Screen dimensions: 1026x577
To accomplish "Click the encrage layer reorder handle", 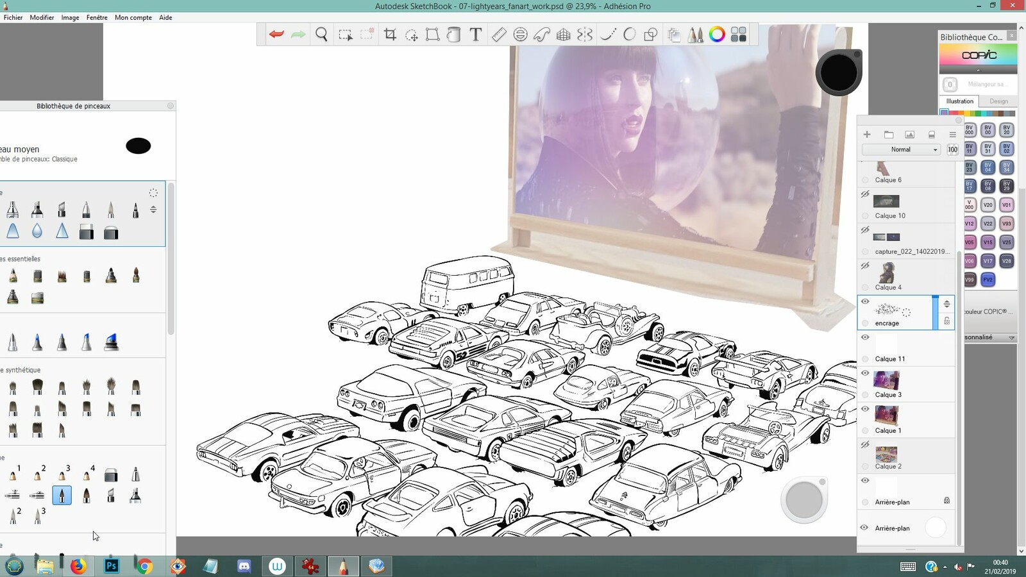I will click(x=946, y=304).
